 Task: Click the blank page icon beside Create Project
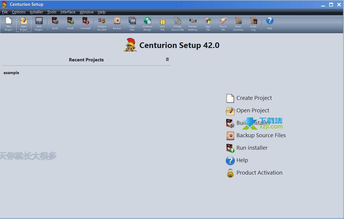(230, 98)
